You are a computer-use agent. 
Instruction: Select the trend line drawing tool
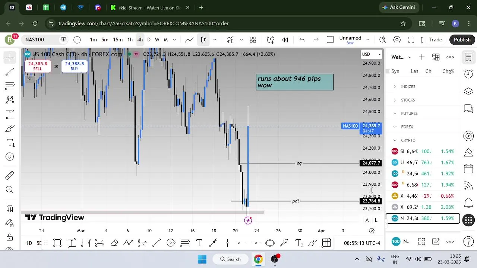pos(10,71)
